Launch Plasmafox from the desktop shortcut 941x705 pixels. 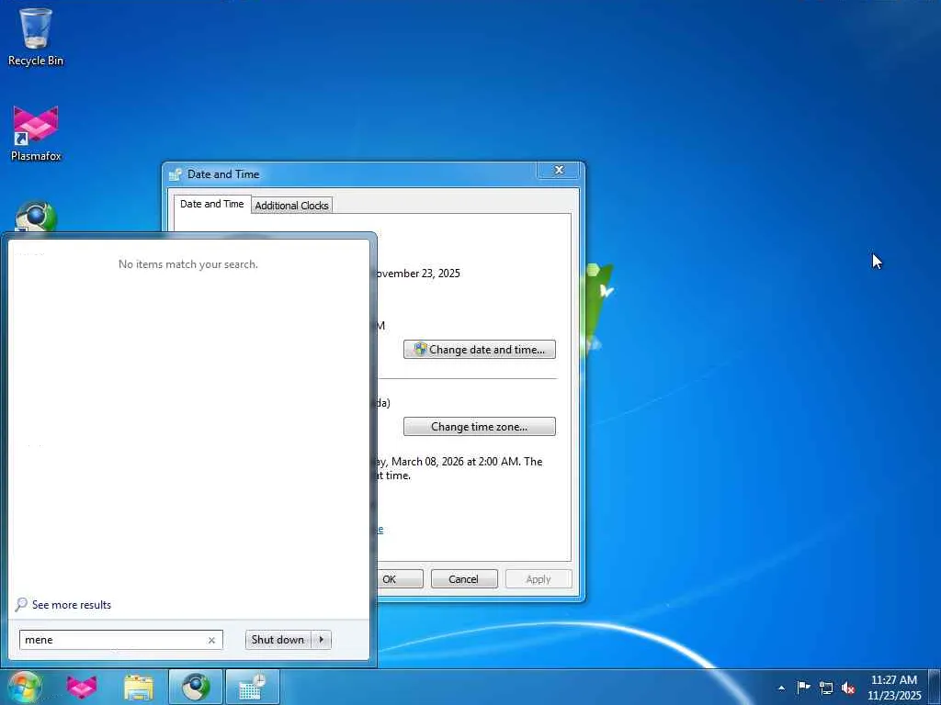36,133
